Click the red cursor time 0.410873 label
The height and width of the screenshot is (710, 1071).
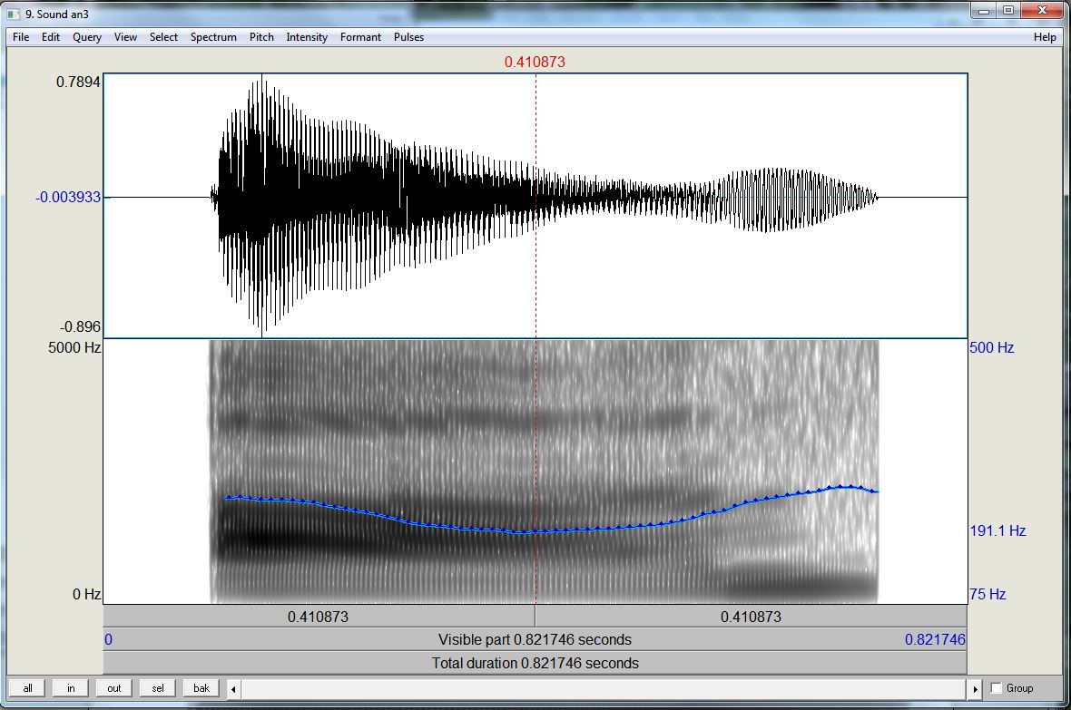pyautogui.click(x=535, y=63)
